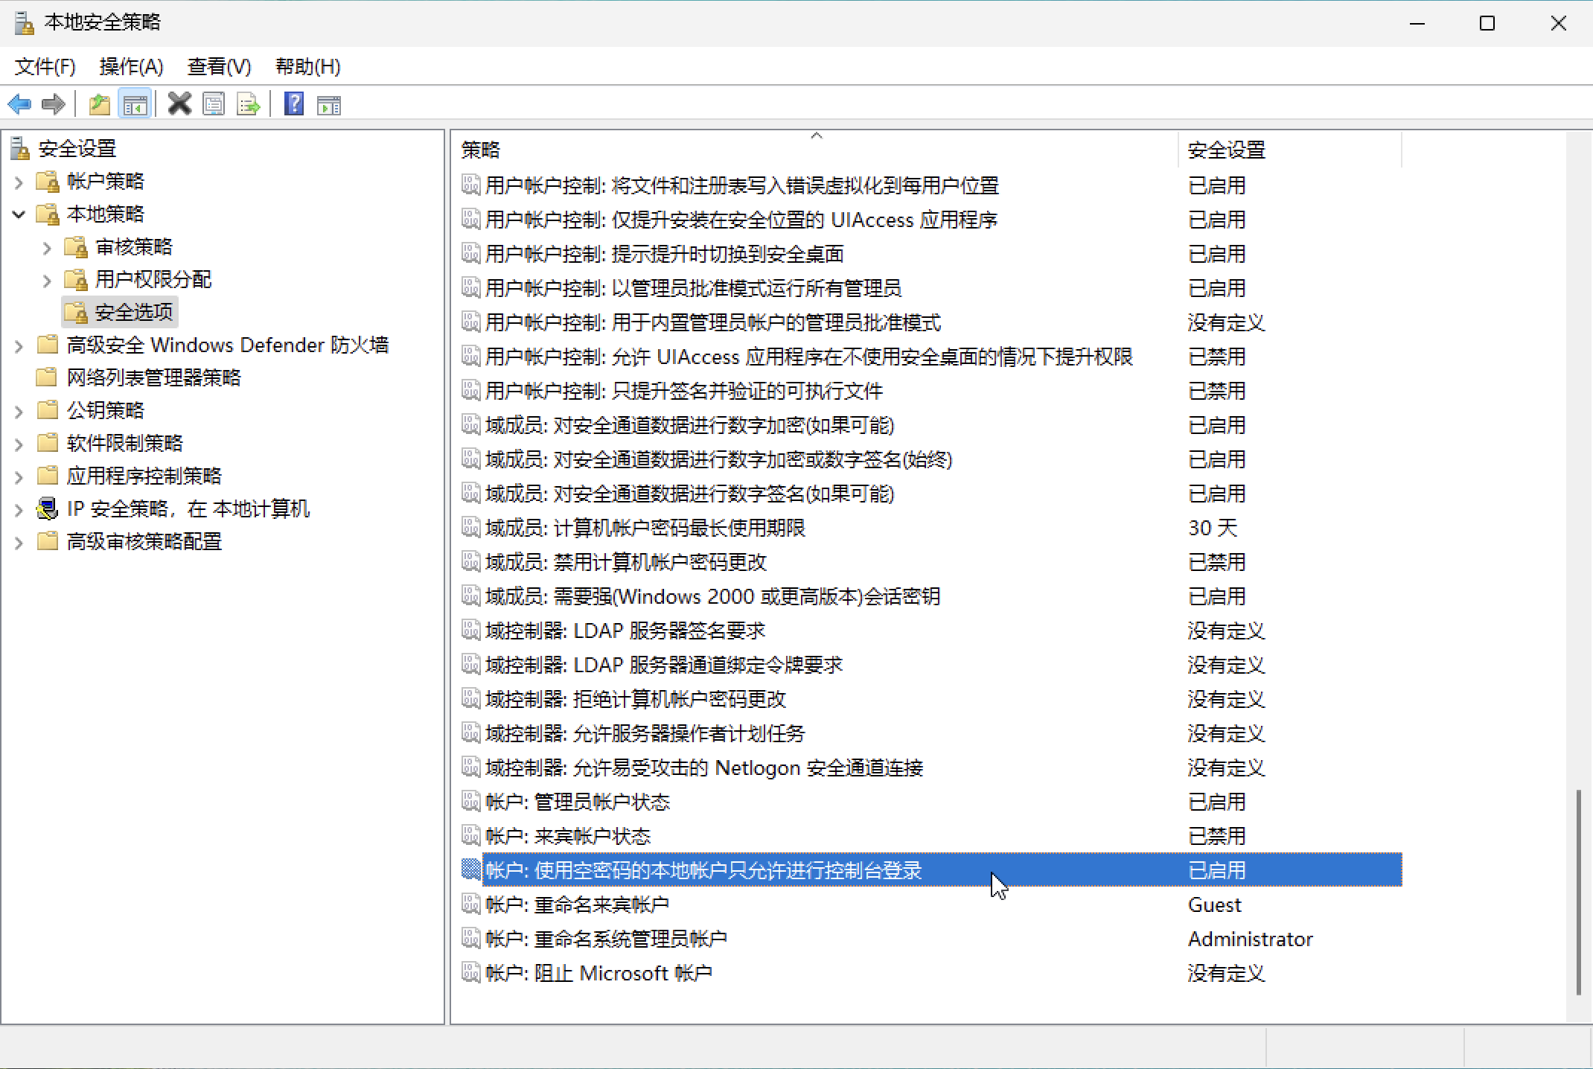Screen dimensions: 1593x1069
Task: Expand the 审核策略 tree node
Action: (47, 247)
